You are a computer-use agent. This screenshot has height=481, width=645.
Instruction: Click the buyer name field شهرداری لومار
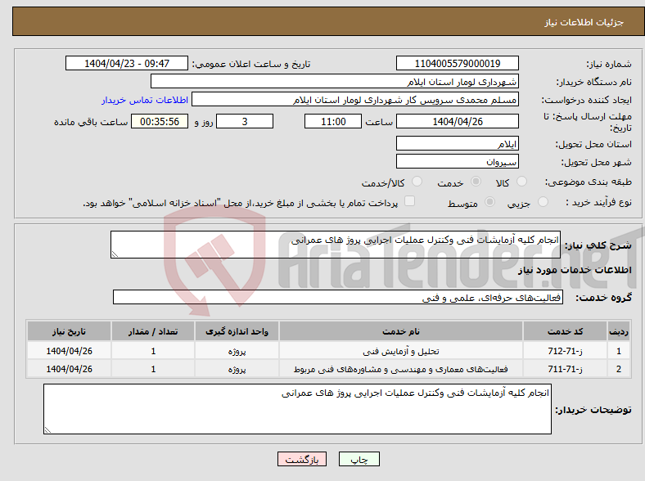tap(335, 82)
